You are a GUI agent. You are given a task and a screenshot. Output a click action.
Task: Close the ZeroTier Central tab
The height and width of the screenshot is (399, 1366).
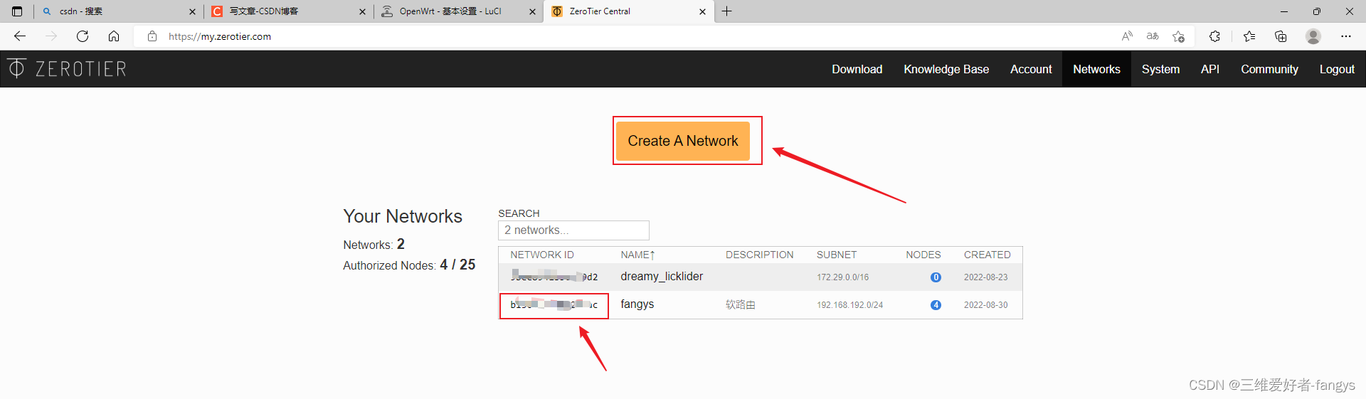tap(702, 11)
